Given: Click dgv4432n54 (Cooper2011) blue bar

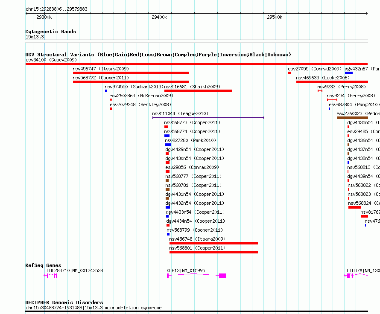Looking at the screenshot, I should 168,207.
